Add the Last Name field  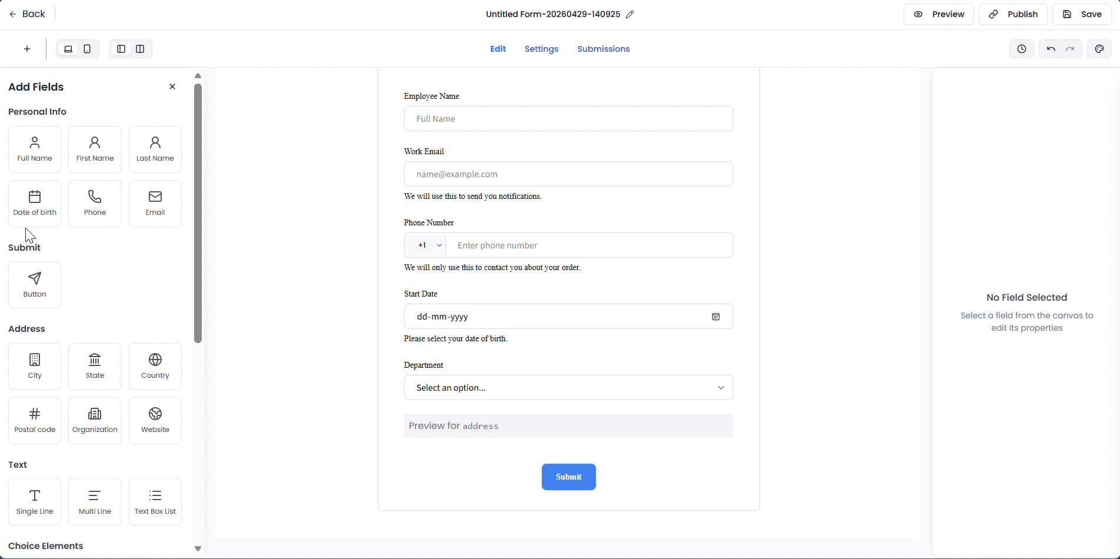pos(155,149)
